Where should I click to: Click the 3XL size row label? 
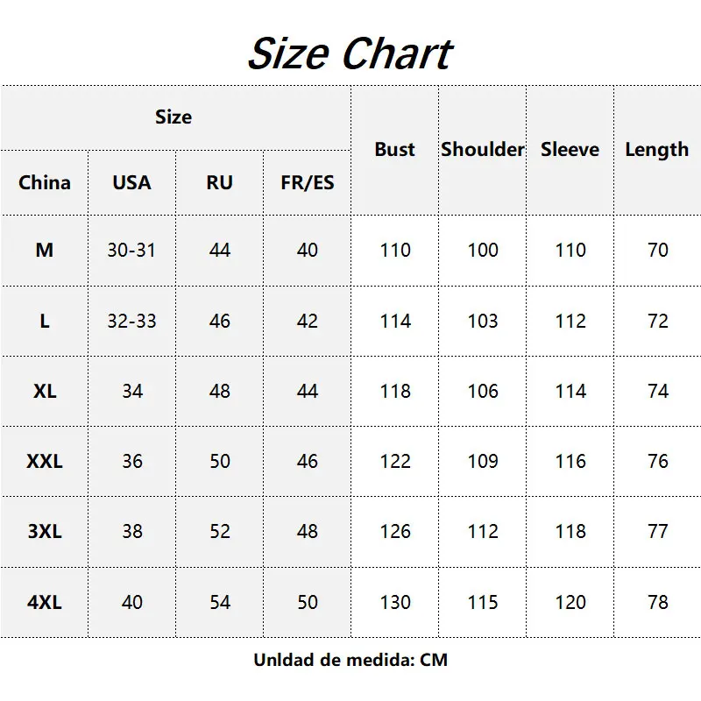tap(45, 531)
